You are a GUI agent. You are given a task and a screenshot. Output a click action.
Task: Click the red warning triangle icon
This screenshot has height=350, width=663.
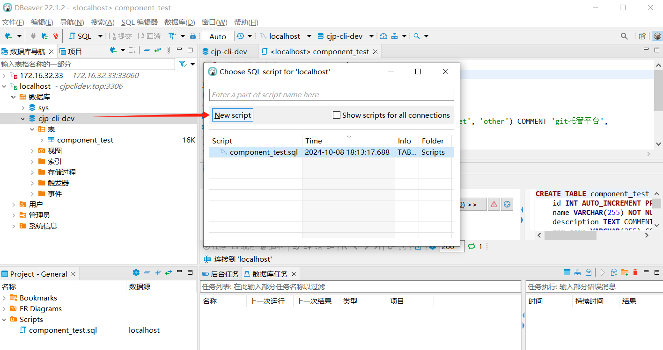click(x=494, y=204)
